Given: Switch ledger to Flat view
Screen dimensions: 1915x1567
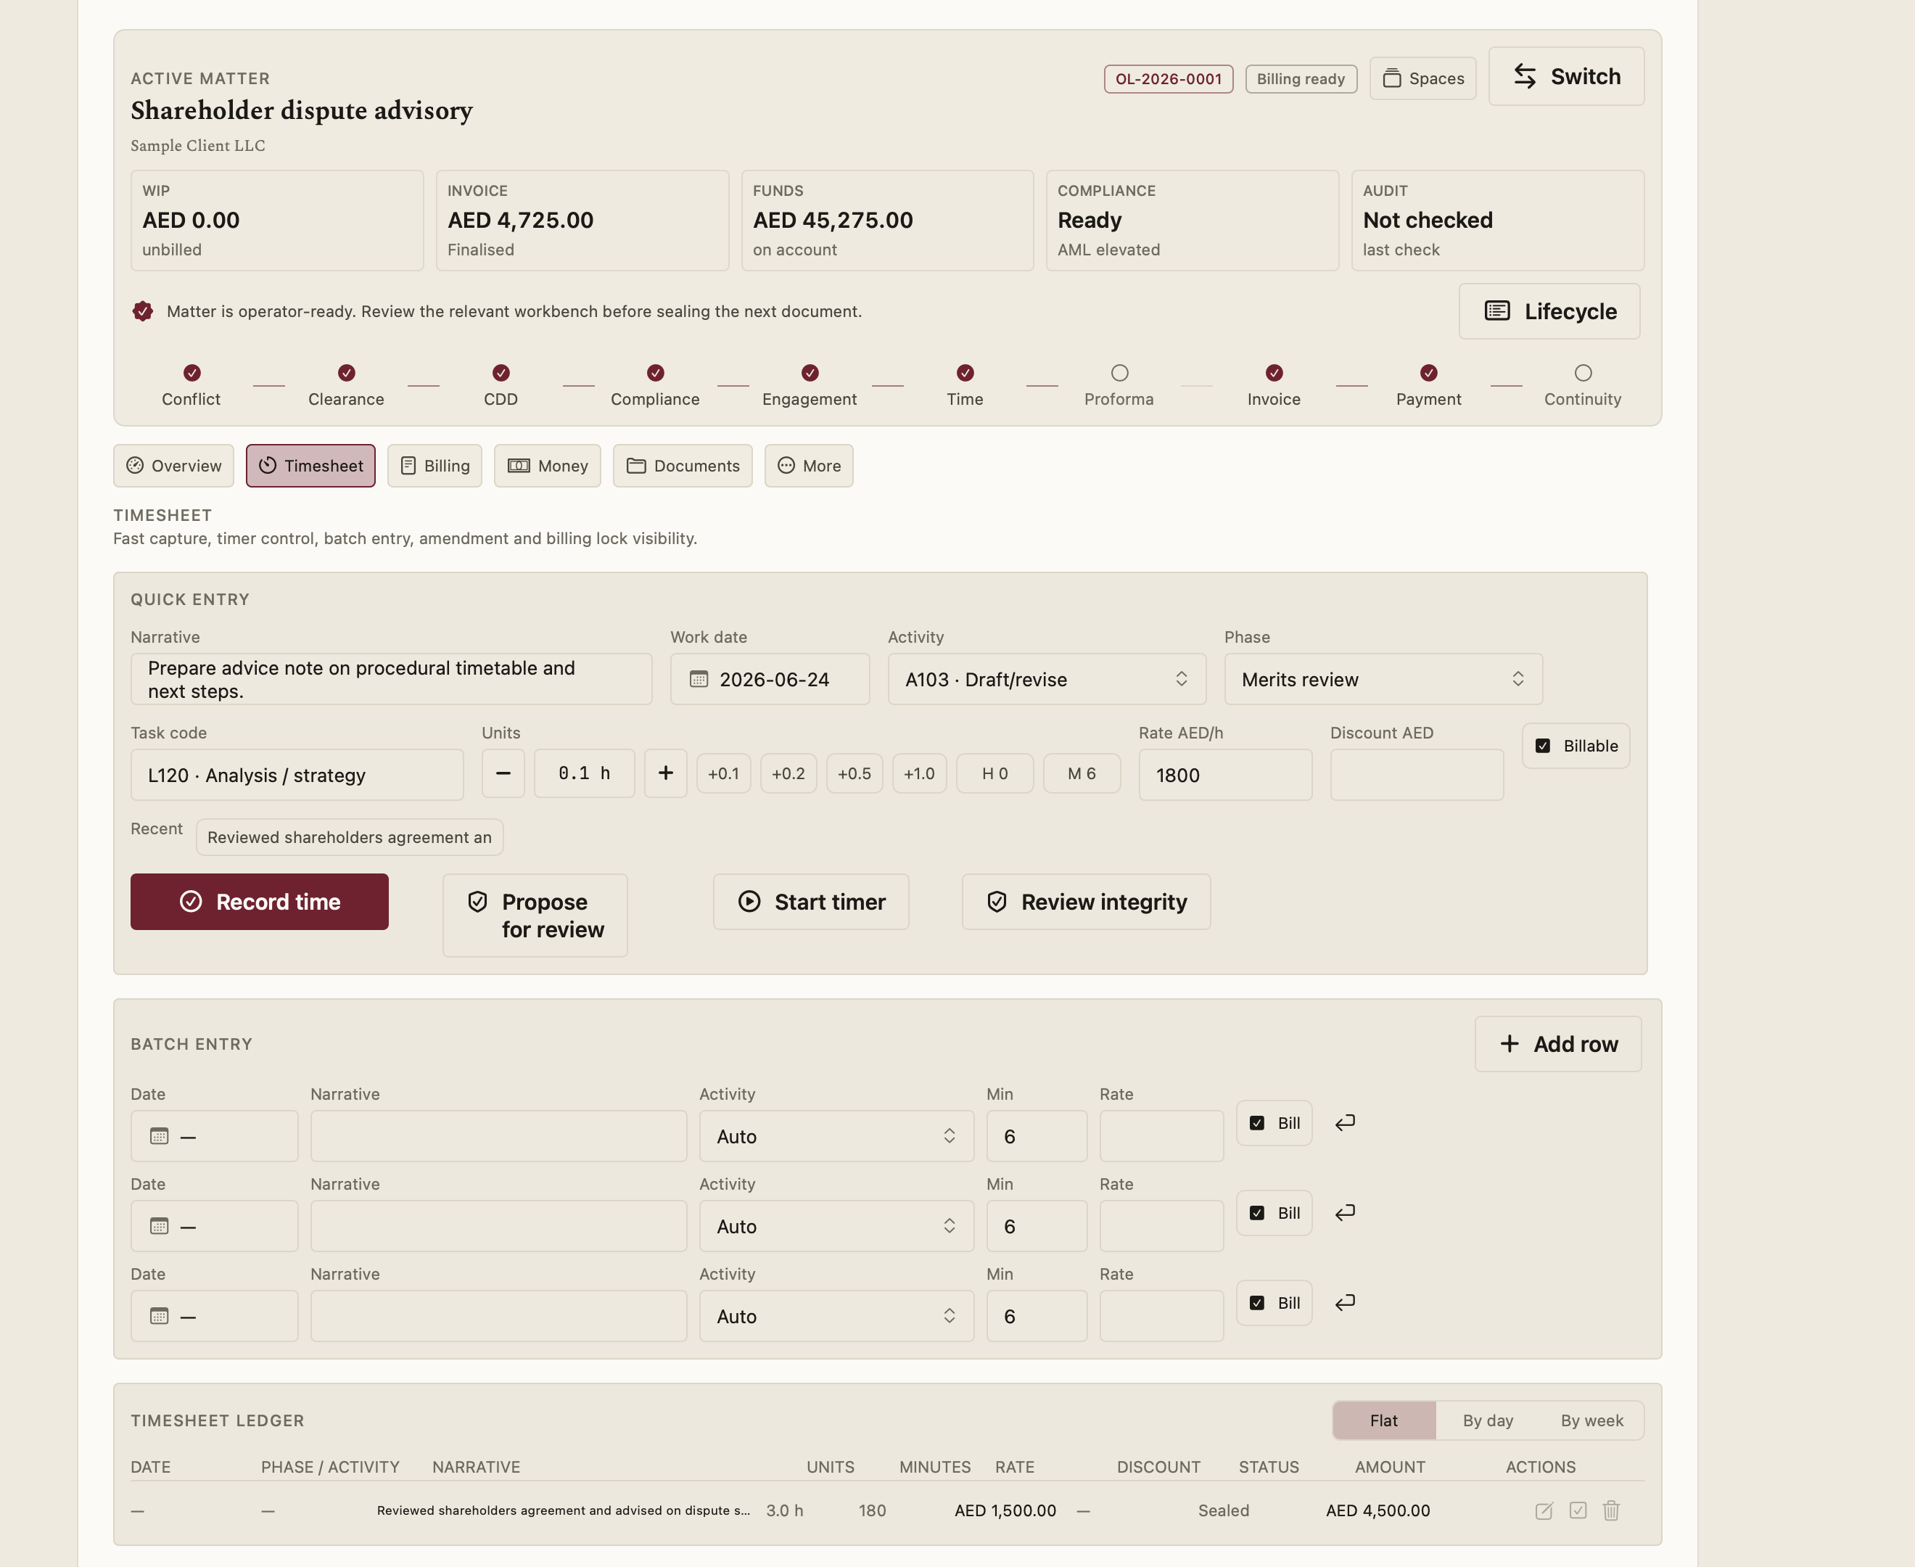Looking at the screenshot, I should [1384, 1420].
